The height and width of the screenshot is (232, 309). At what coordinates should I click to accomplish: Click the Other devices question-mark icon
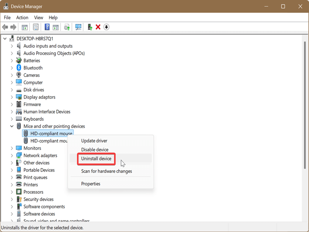(x=19, y=162)
